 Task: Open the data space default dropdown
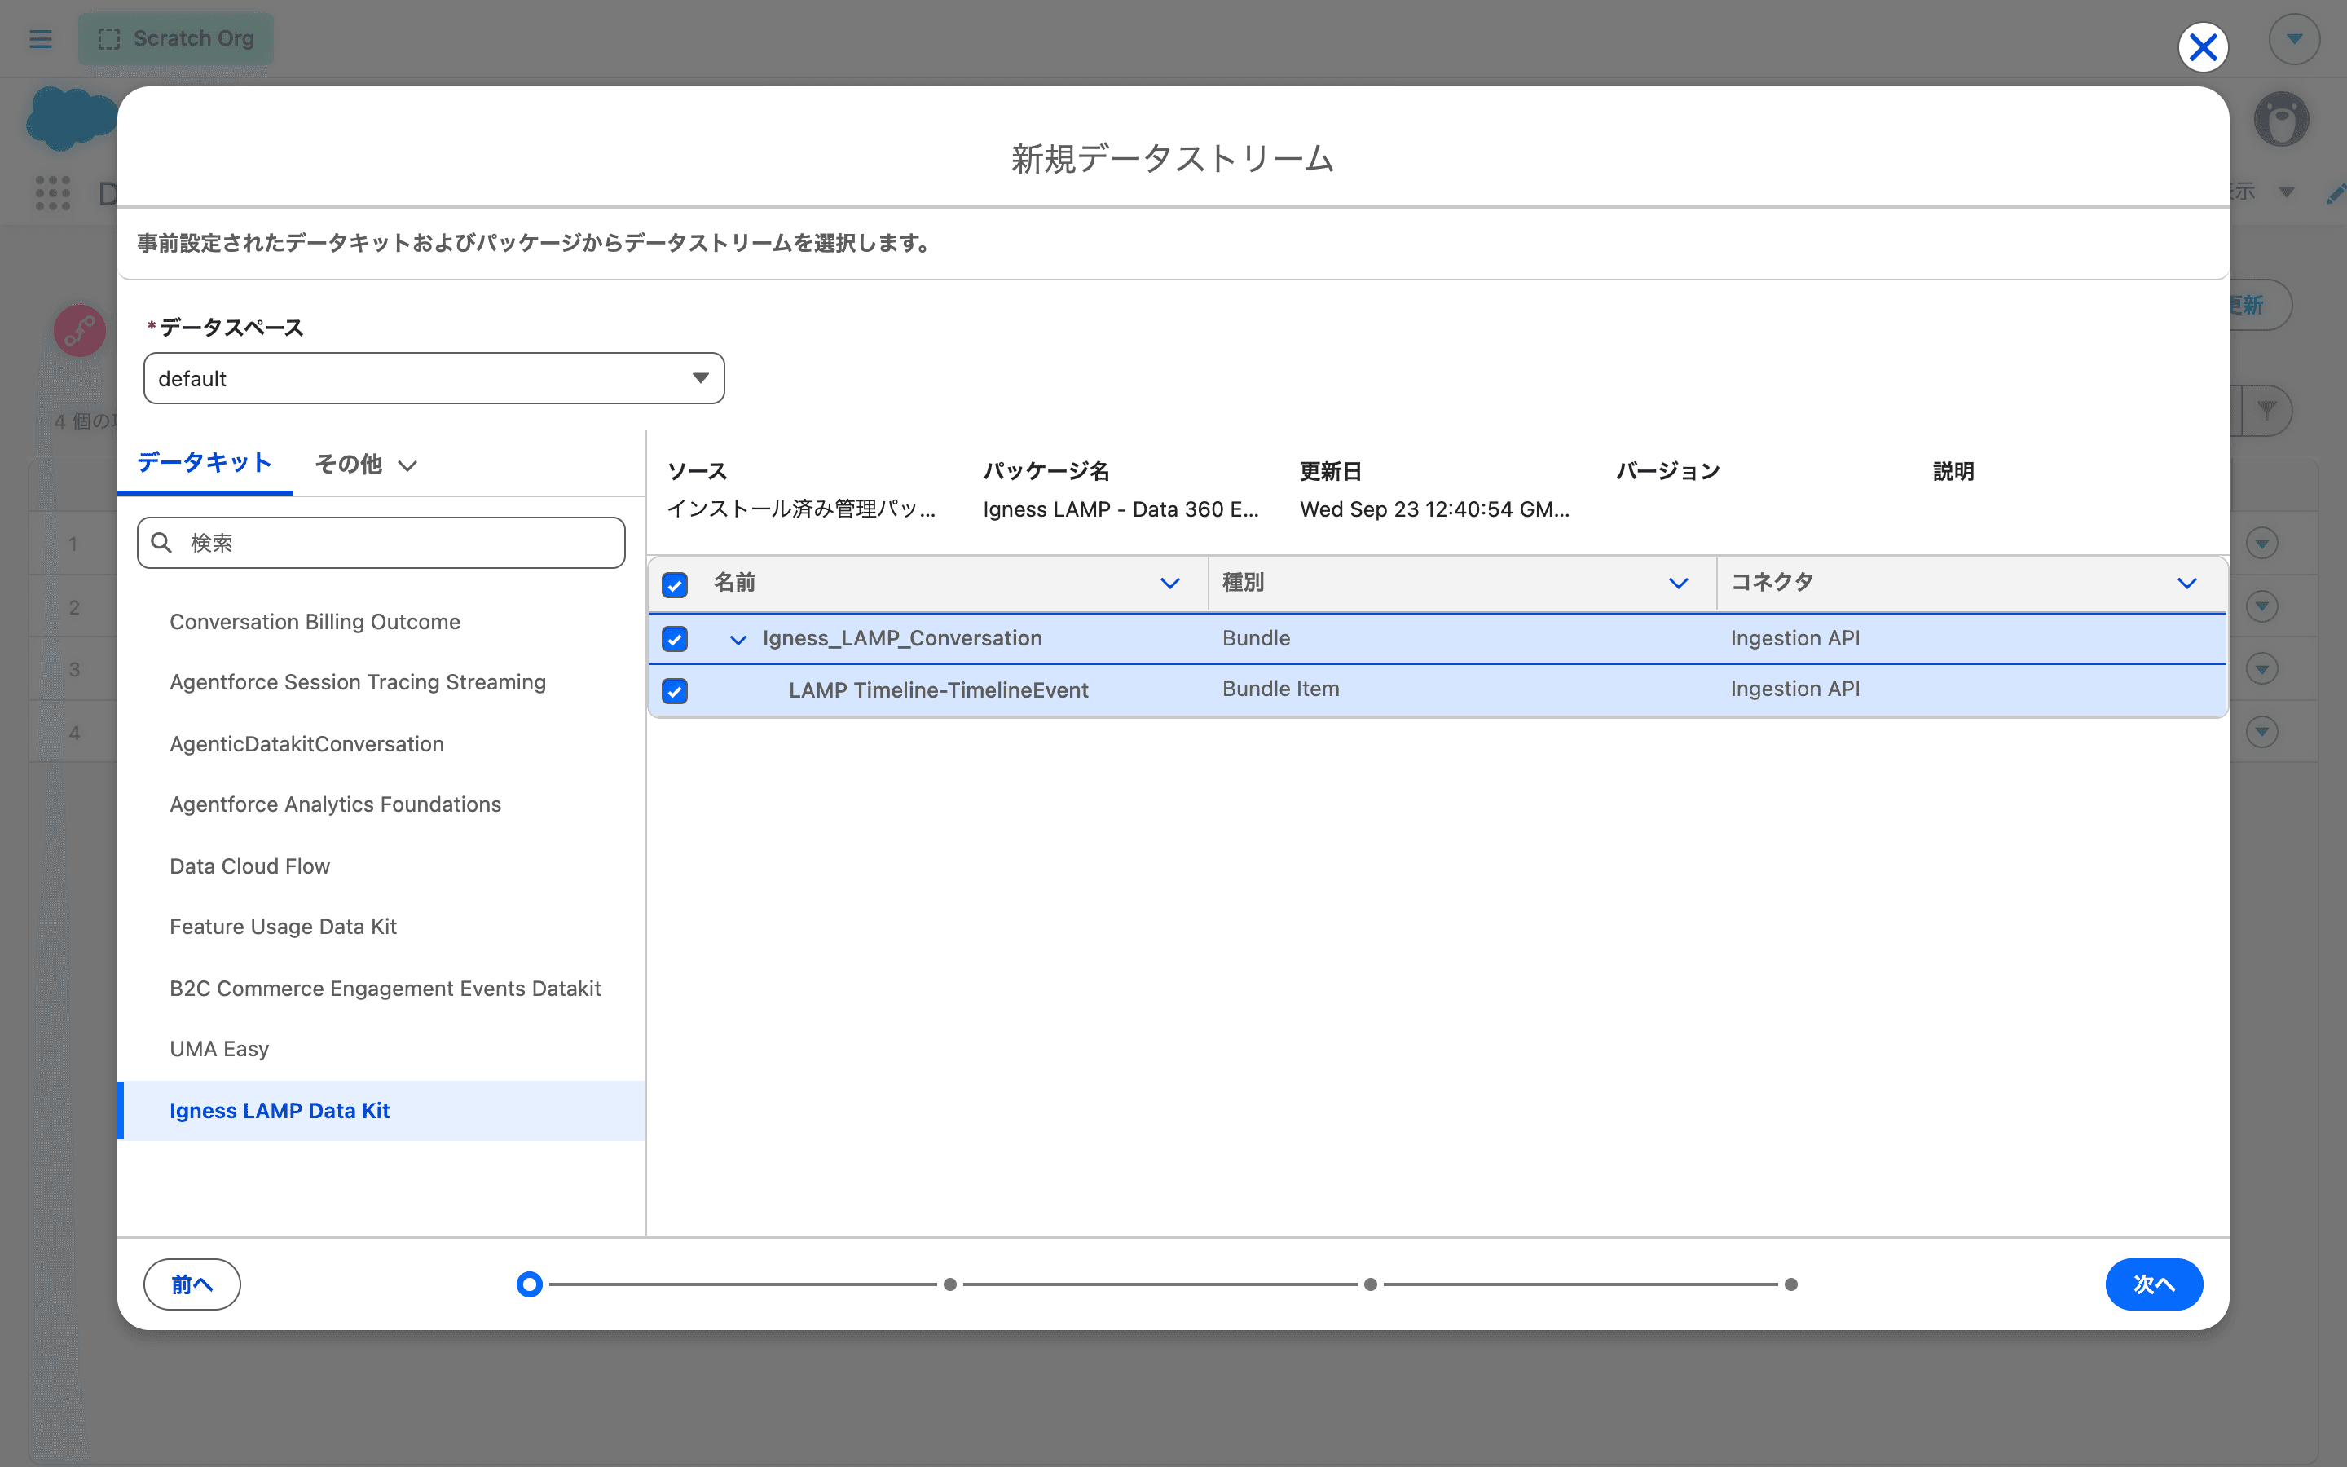point(434,378)
